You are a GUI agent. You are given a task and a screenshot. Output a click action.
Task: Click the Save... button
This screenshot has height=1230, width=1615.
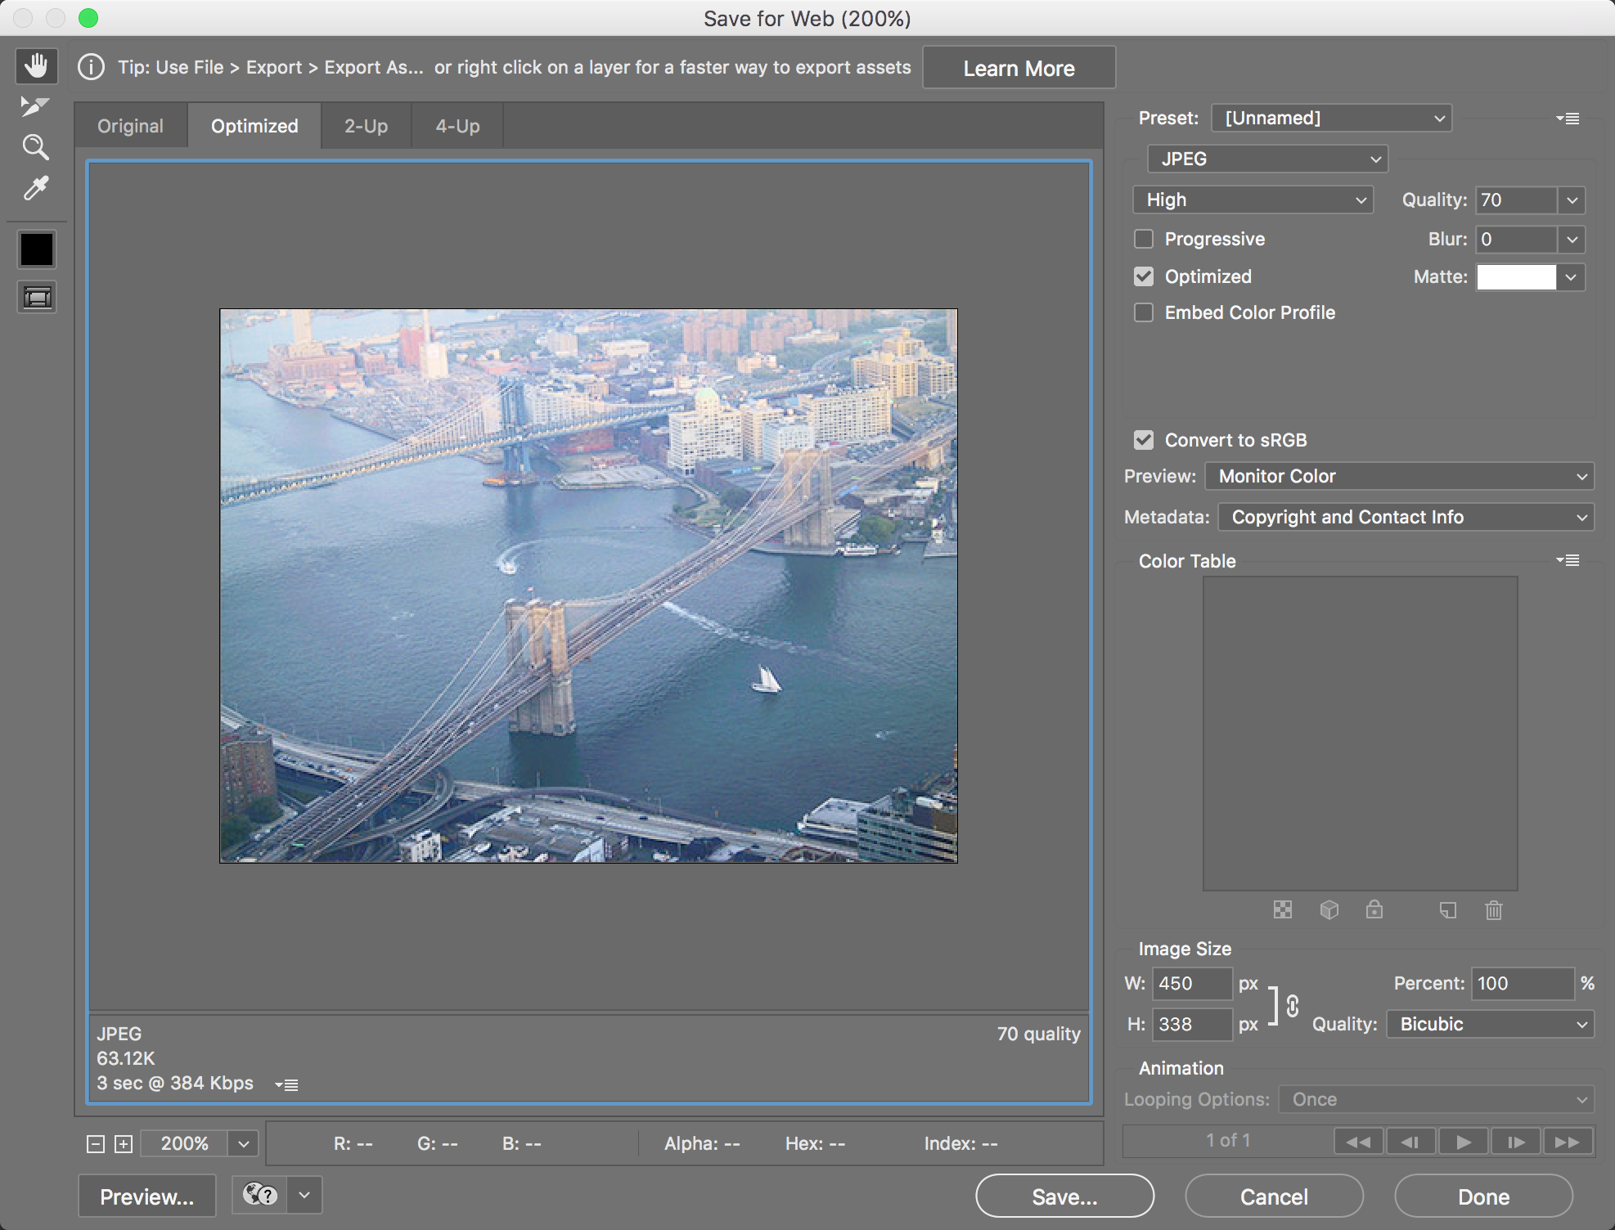(x=1064, y=1196)
